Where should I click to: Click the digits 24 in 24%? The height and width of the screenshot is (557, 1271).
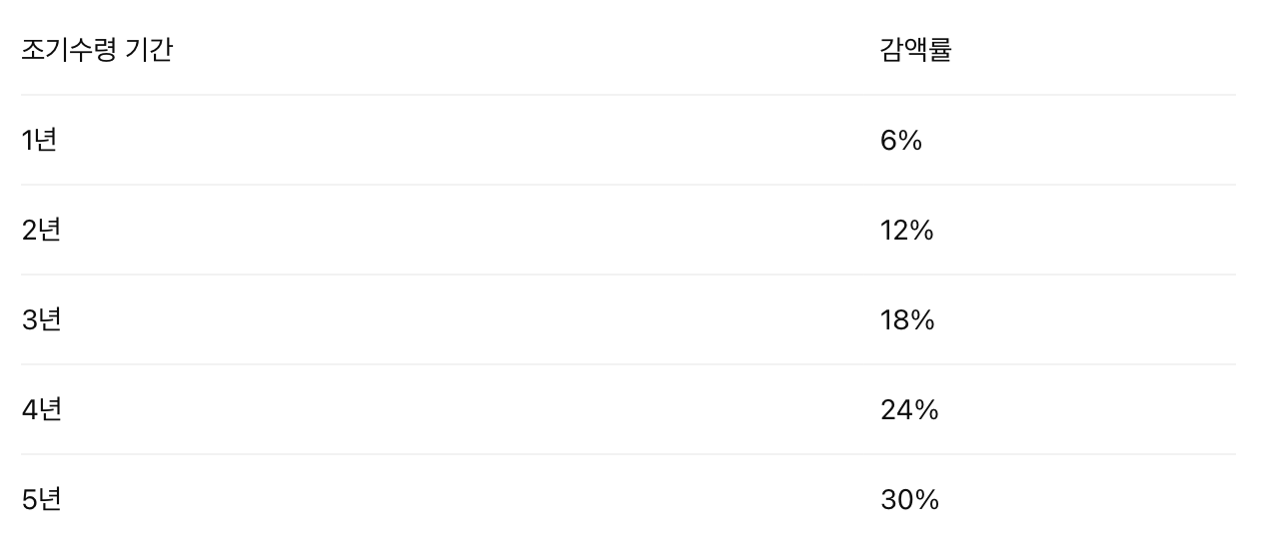[x=895, y=410]
